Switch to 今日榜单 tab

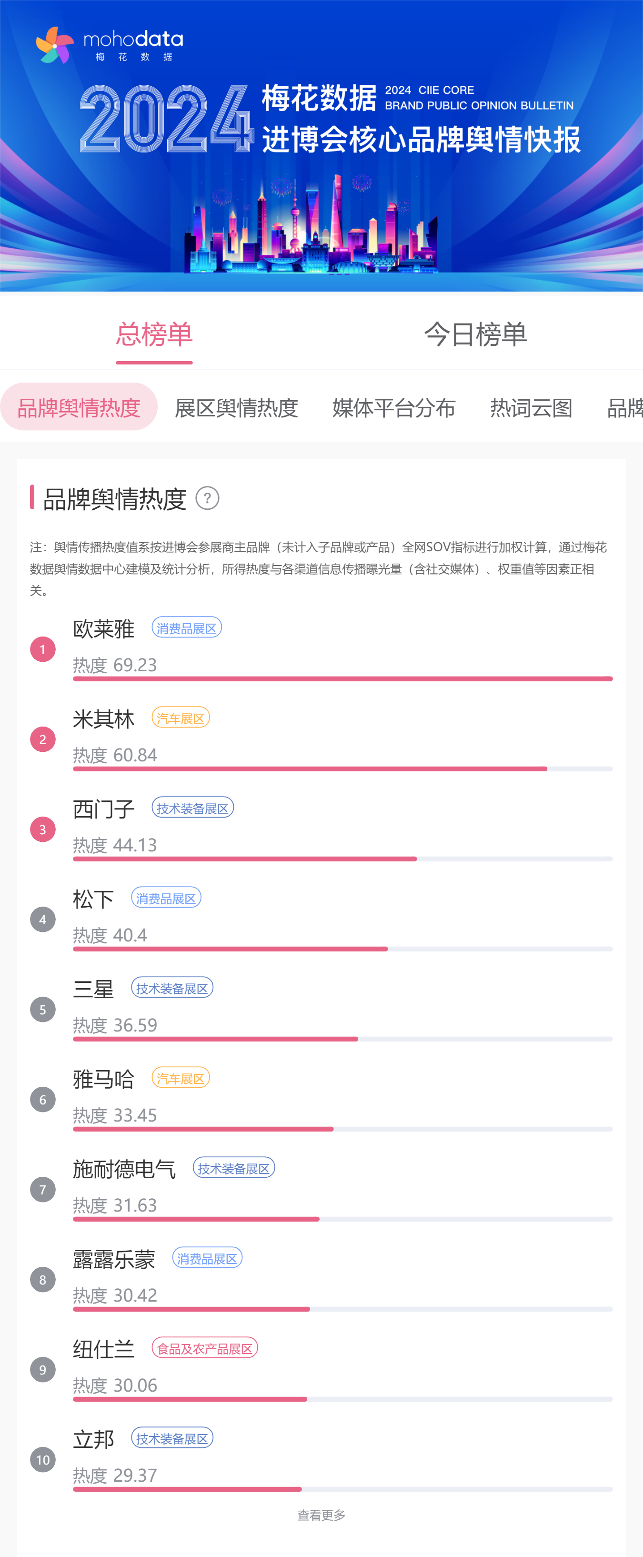476,334
